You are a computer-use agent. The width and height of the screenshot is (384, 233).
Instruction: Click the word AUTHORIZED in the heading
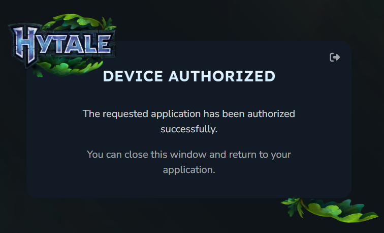click(x=222, y=76)
